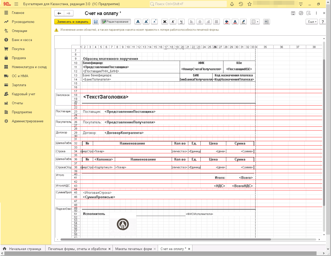Align text to the right

click(x=208, y=22)
